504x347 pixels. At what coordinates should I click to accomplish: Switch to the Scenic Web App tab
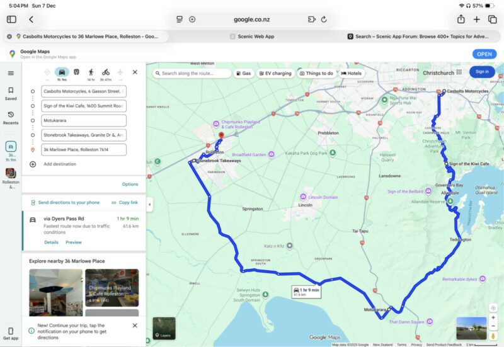255,37
